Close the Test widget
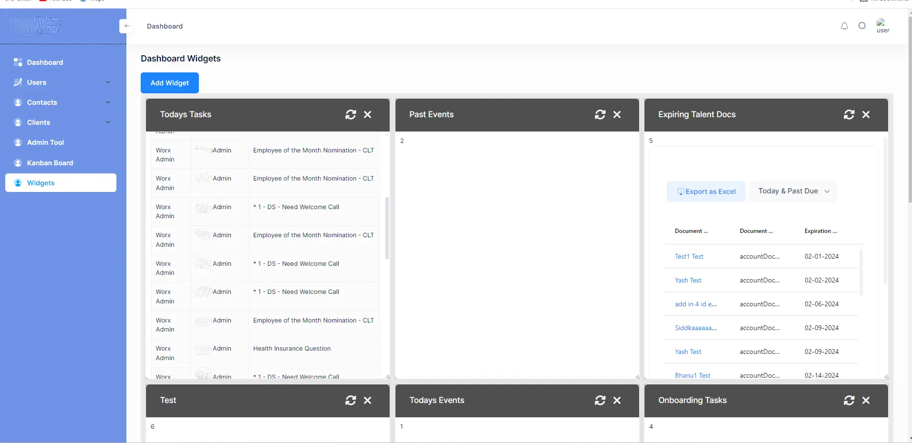The width and height of the screenshot is (912, 443). (367, 401)
